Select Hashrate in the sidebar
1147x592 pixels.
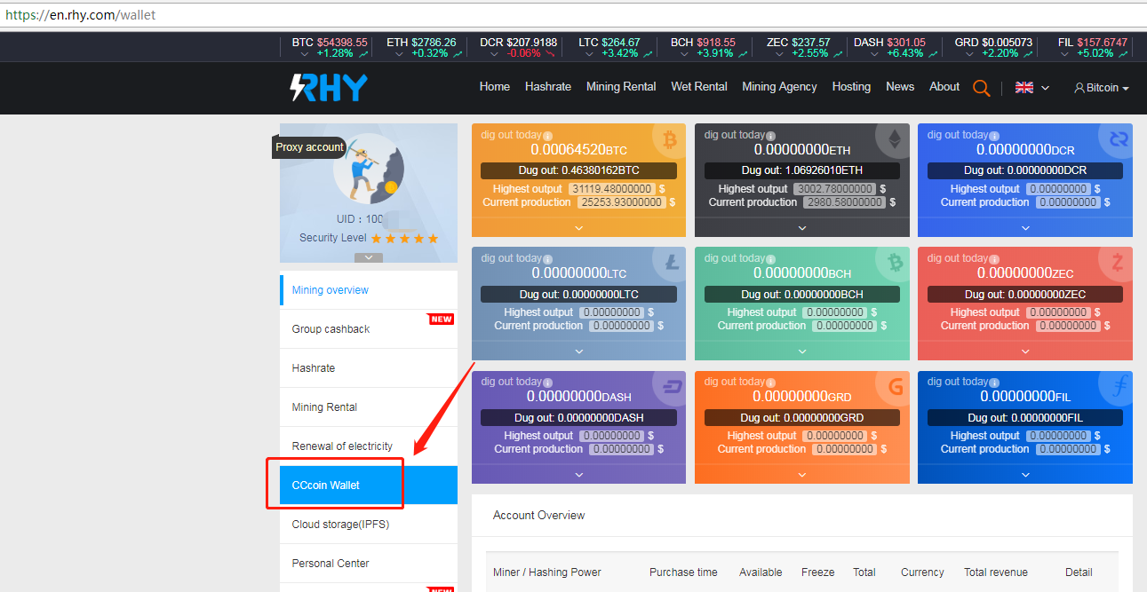(x=369, y=368)
